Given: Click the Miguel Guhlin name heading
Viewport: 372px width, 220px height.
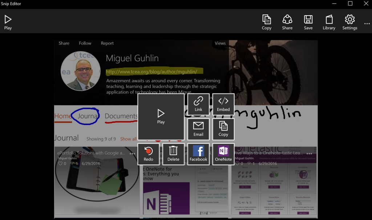Looking at the screenshot, I should click(132, 58).
